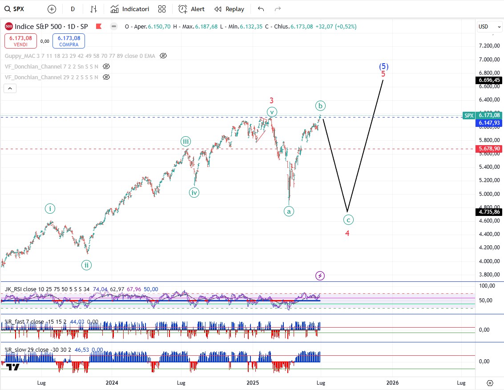Screen dimensions: 504x390
Task: Click the 4.735,86 price axis label
Action: [489, 212]
